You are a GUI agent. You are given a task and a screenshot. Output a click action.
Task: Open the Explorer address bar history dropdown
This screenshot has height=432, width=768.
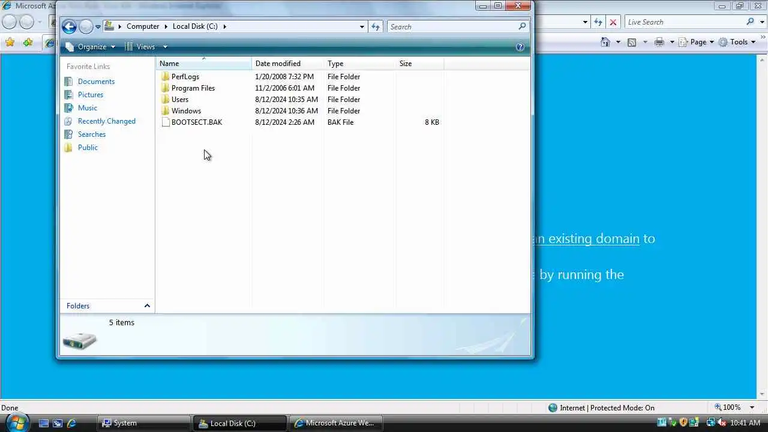[x=362, y=26]
